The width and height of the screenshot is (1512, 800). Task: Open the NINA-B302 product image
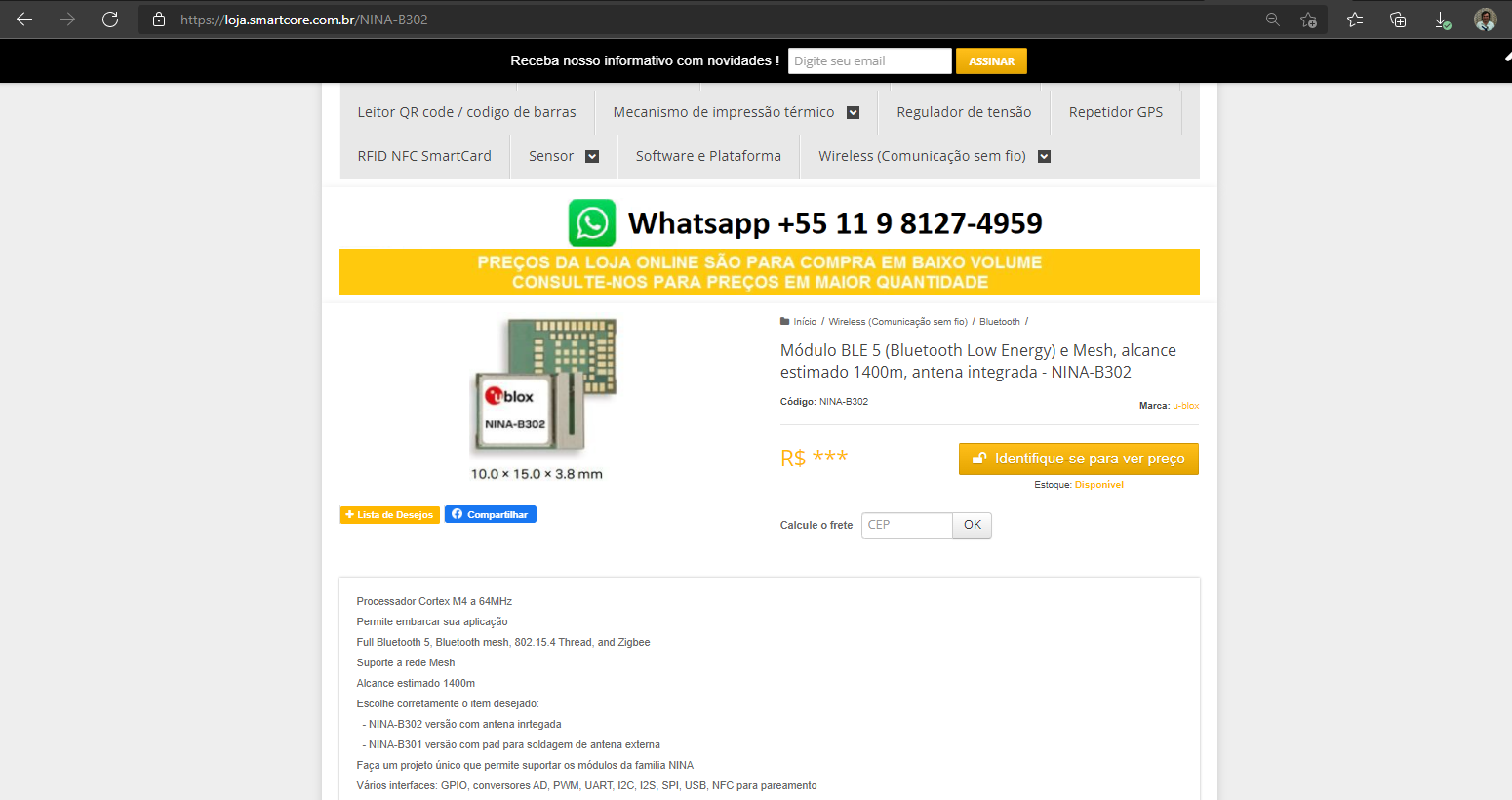pyautogui.click(x=543, y=398)
